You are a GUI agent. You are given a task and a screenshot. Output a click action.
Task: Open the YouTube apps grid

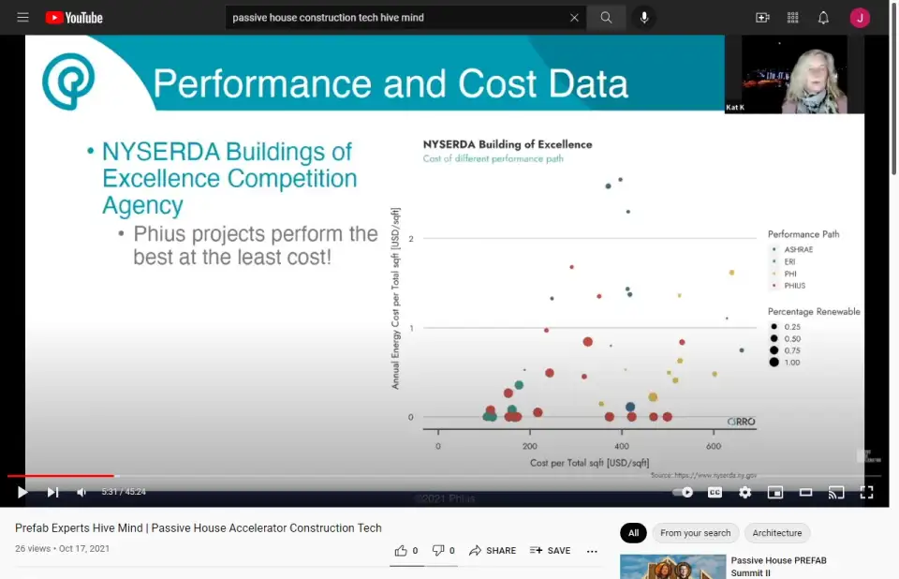[793, 18]
